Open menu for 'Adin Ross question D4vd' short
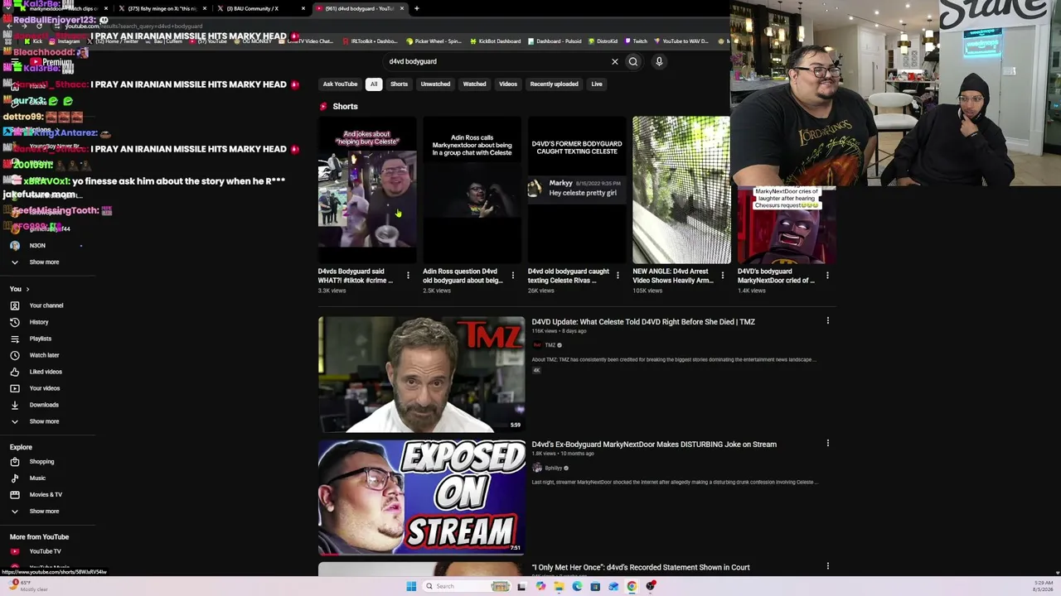 (x=512, y=275)
